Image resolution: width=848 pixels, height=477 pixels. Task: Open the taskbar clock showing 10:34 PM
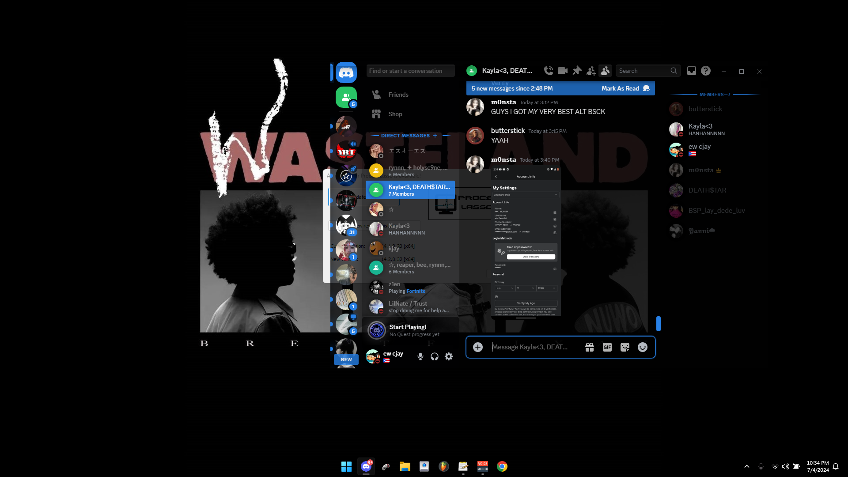tap(818, 466)
